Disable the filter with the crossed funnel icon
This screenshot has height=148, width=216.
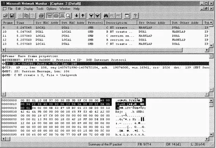tap(97, 16)
